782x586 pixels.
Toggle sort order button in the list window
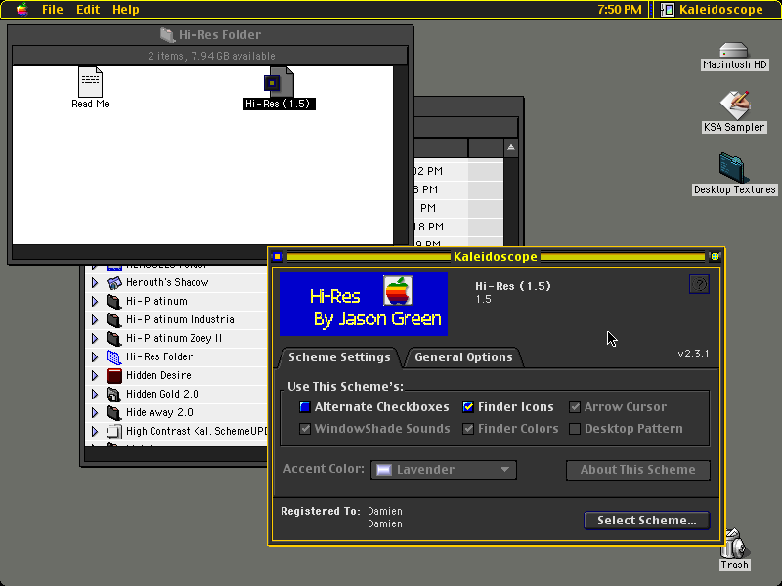(x=510, y=147)
